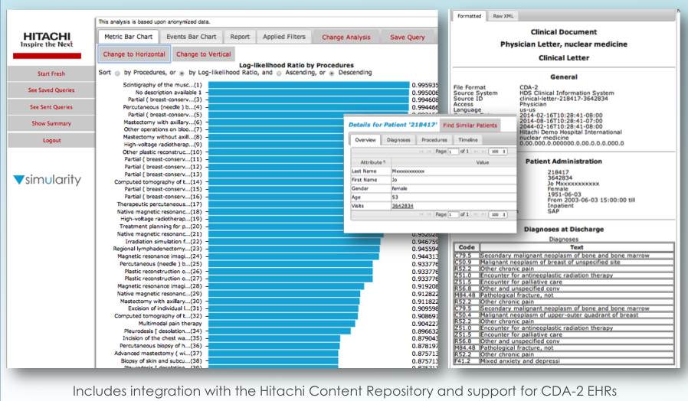Open the Timeline tab in patient details
This screenshot has height=401, width=688.
click(x=468, y=140)
